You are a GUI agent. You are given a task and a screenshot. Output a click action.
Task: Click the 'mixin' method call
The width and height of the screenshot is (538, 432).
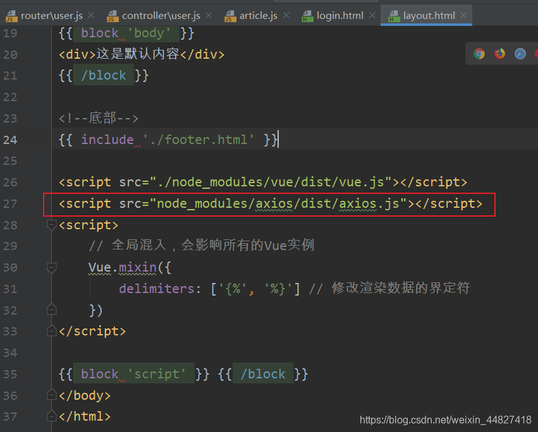pos(138,267)
